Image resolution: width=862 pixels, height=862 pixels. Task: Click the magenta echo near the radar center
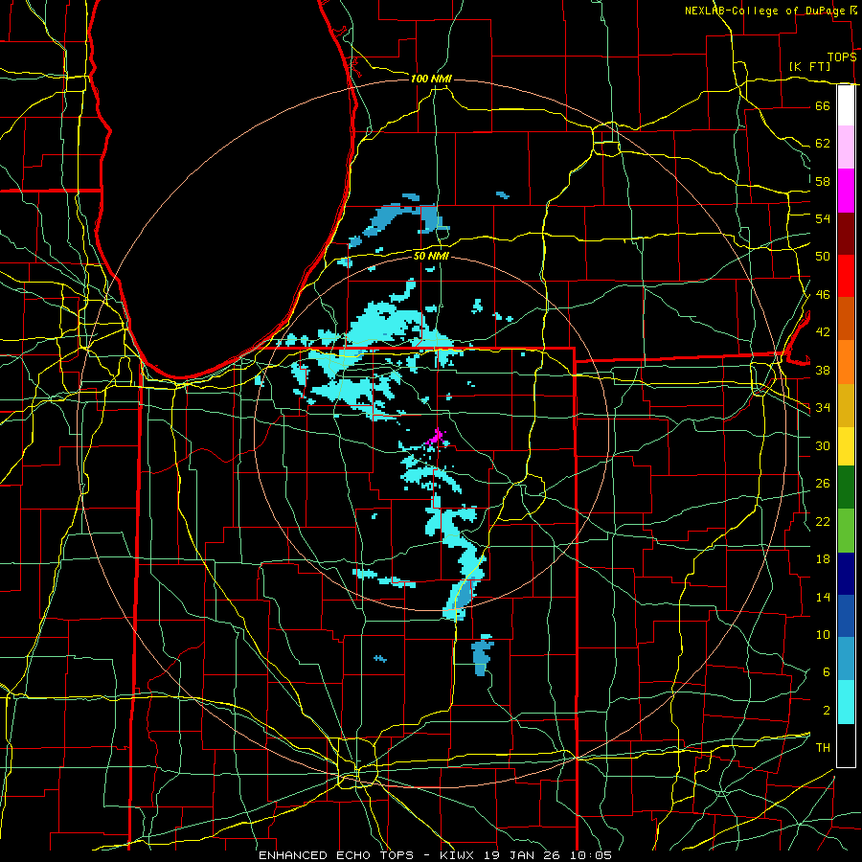pos(436,438)
